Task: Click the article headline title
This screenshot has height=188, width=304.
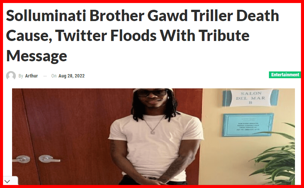Action: [143, 36]
